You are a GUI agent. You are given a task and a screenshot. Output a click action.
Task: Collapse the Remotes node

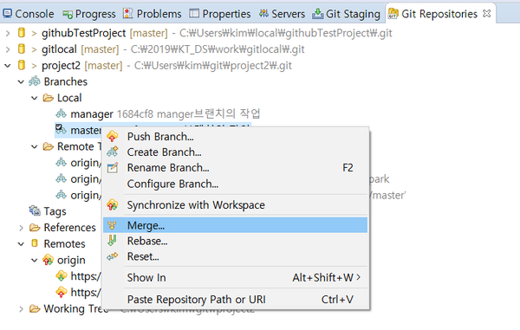click(x=21, y=244)
